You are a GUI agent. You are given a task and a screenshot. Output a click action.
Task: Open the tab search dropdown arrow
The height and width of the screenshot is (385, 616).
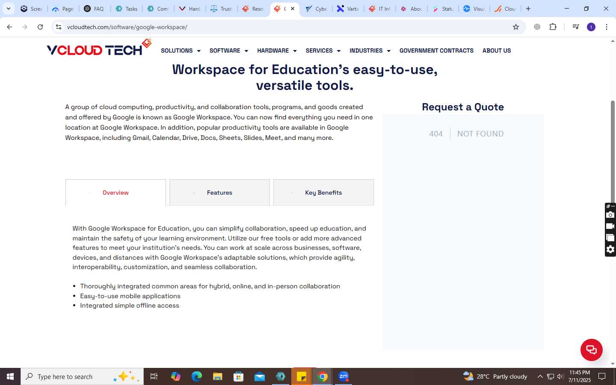coord(8,9)
